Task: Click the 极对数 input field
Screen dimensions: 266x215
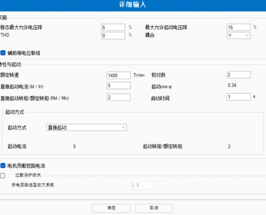Action: [x=239, y=75]
